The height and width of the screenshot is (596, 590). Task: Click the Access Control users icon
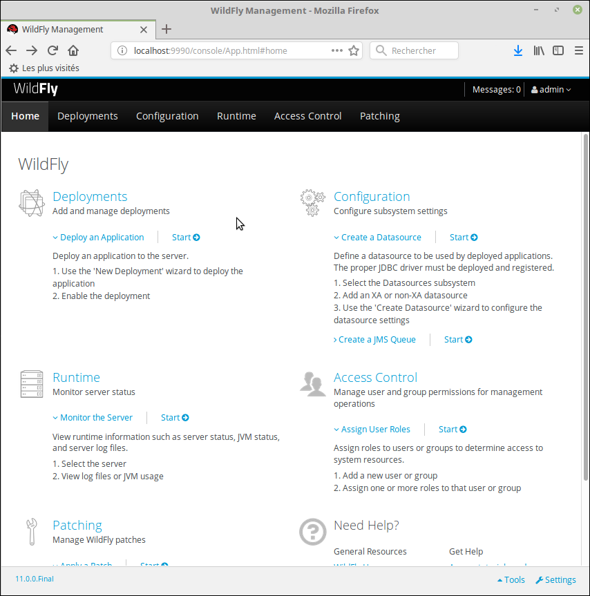point(312,384)
